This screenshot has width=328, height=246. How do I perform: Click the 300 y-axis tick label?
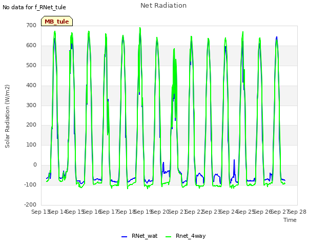click(31, 105)
